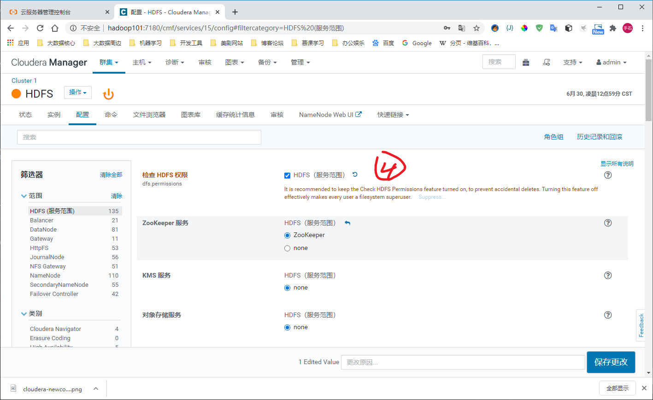
Task: Click the orange power icon beside HDFS
Action: (x=108, y=93)
